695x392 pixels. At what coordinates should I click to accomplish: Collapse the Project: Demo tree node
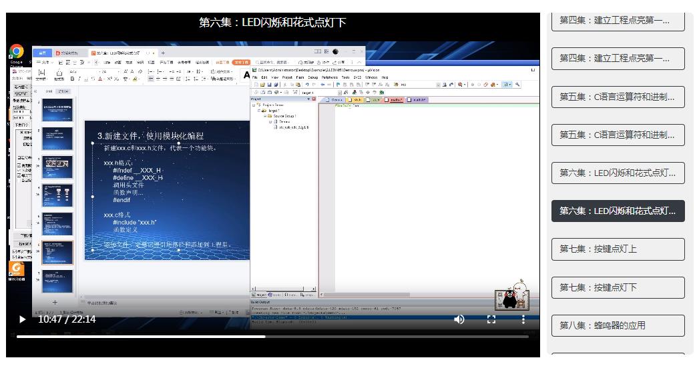[254, 105]
